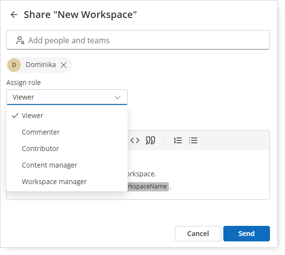Insert a bulleted list

(x=193, y=140)
